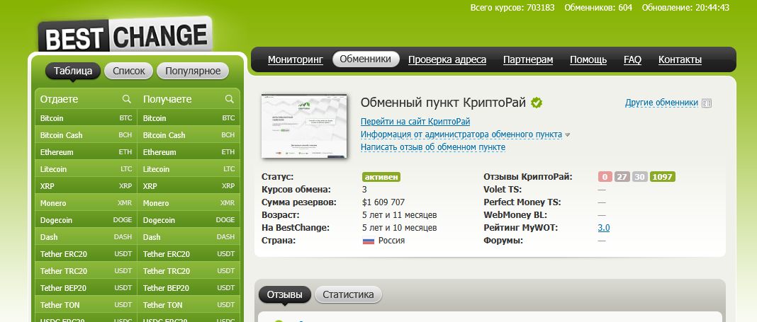The width and height of the screenshot is (757, 322).
Task: Click the search icon in the Отдаете column
Action: click(127, 99)
